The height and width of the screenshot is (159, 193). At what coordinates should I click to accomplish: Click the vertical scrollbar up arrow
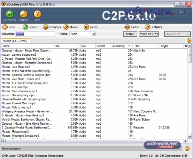tap(190, 46)
